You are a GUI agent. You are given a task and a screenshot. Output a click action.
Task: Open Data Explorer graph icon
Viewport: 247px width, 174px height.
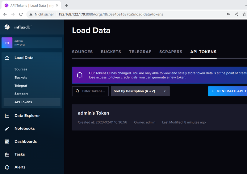pos(7,116)
